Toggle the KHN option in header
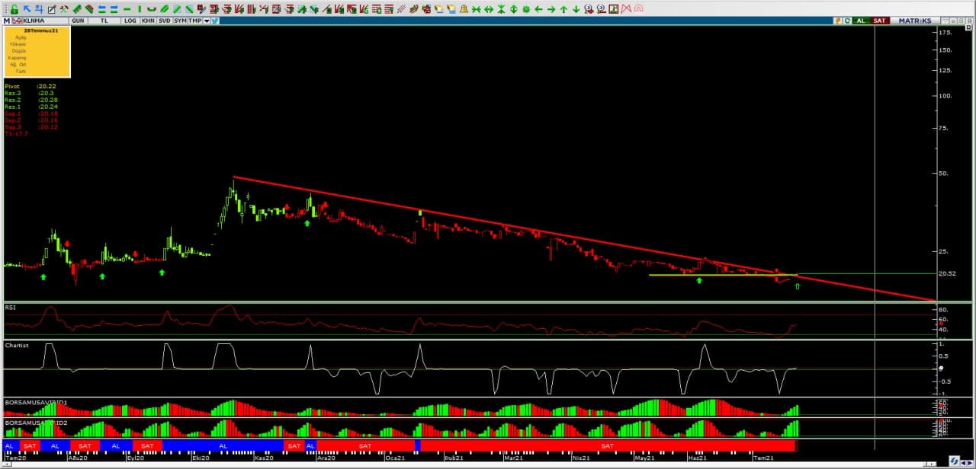Screen dimensions: 976x469 pos(148,21)
